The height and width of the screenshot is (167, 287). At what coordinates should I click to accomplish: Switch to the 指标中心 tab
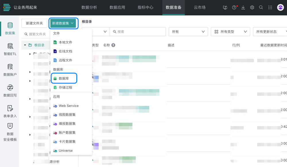[x=146, y=7]
